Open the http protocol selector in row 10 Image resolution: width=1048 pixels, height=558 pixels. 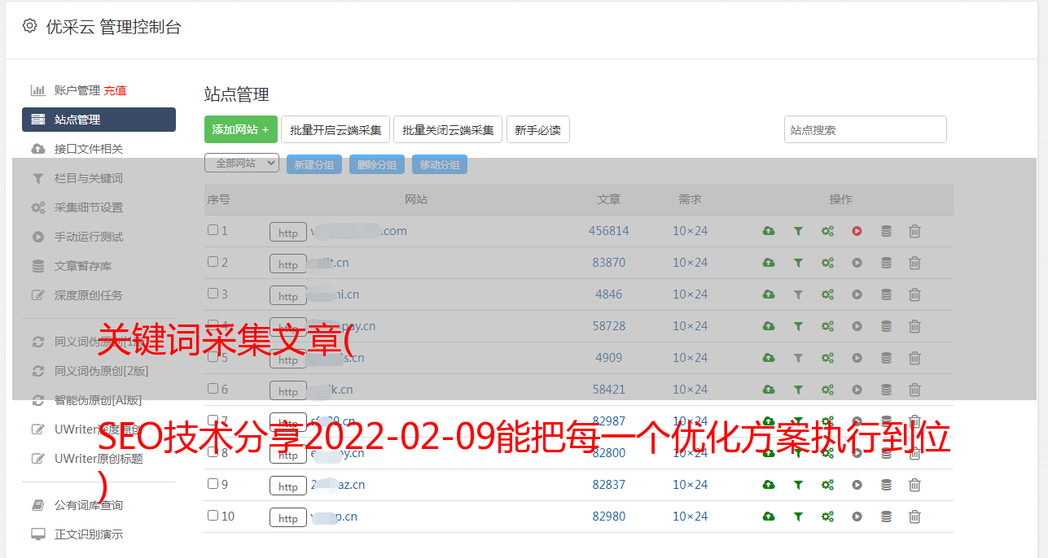(288, 518)
